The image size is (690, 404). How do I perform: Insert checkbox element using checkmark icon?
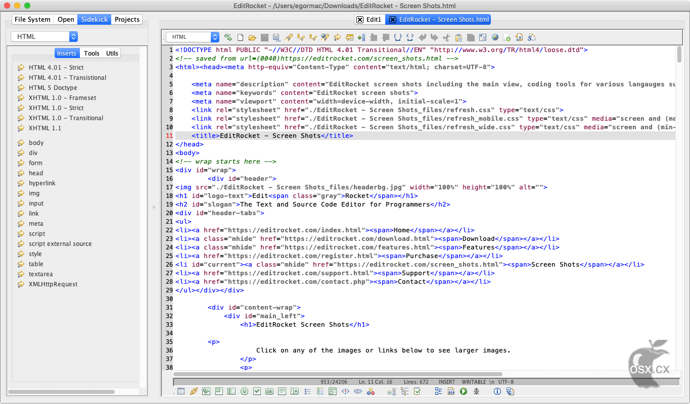257,391
